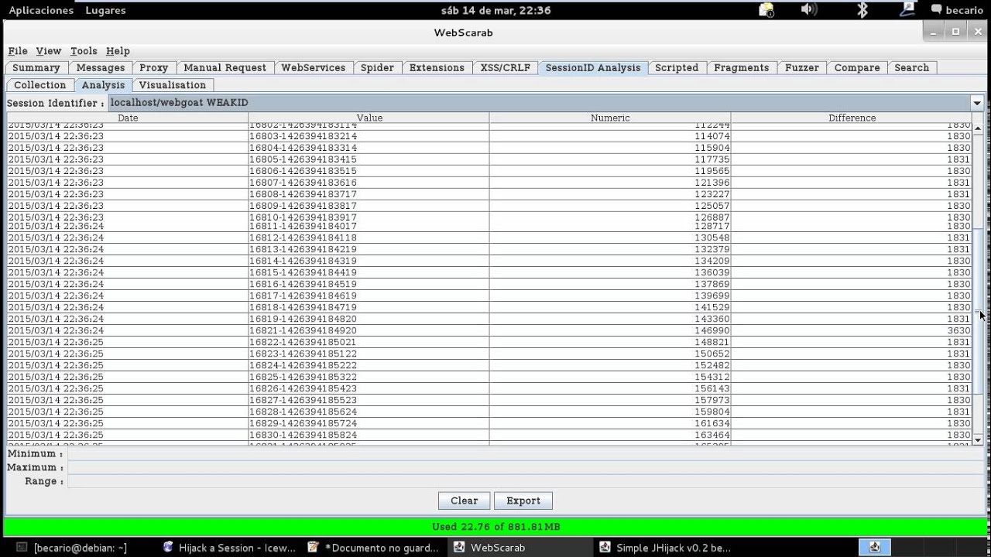
Task: Open the Tools menu
Action: pos(84,51)
